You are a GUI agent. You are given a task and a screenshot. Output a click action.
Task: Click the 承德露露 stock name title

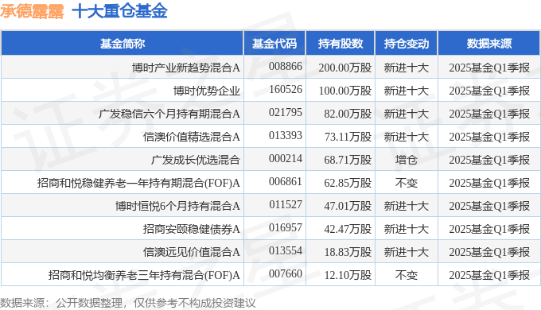point(32,11)
